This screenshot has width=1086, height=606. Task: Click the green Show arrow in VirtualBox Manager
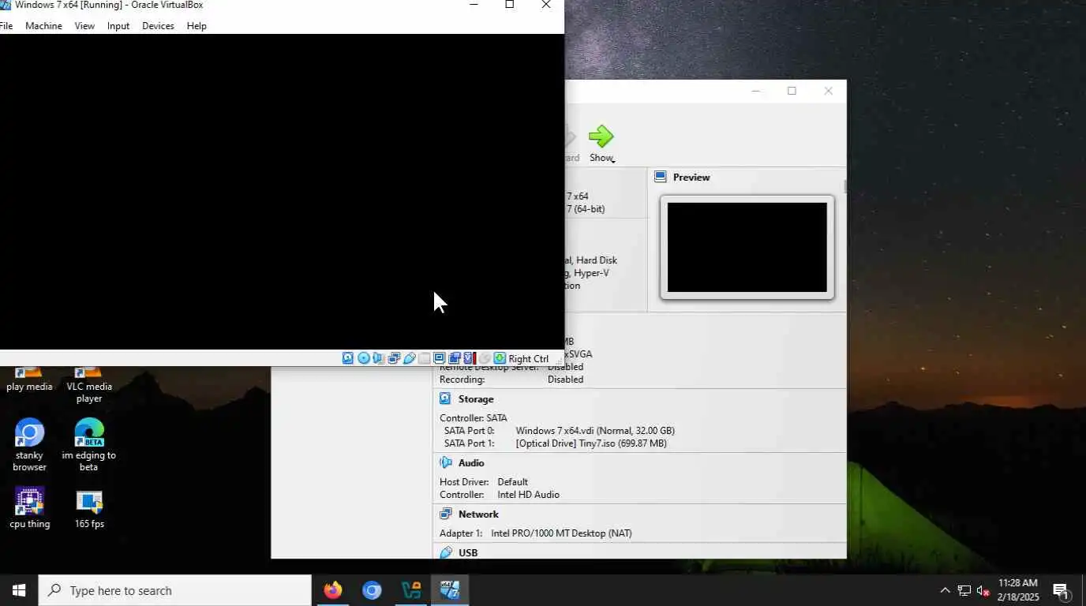pyautogui.click(x=601, y=137)
